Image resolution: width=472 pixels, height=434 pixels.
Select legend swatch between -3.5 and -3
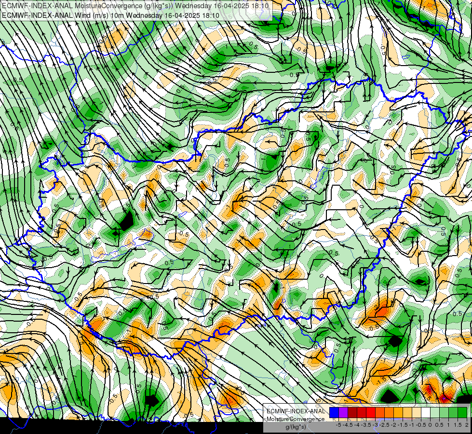point(371,413)
